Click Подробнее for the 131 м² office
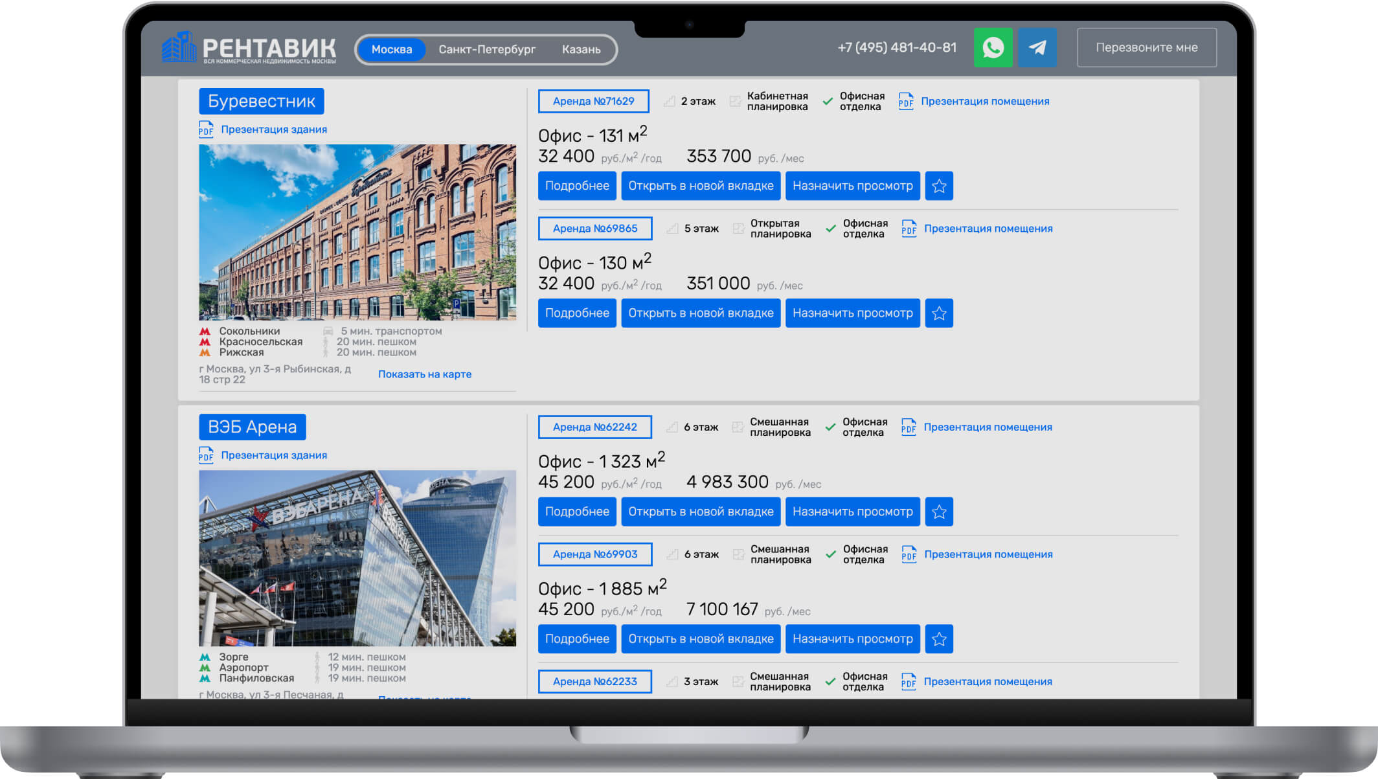The image size is (1378, 779). coord(577,186)
